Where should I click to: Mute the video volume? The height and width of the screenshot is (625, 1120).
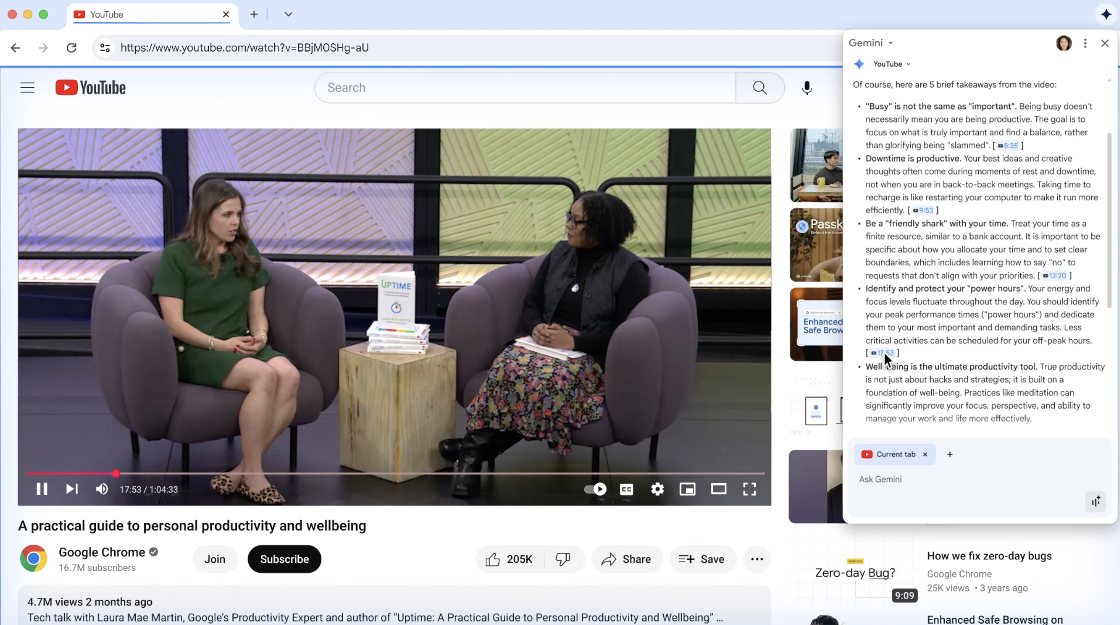tap(102, 489)
